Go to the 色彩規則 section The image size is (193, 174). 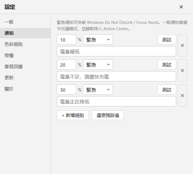click(25, 44)
